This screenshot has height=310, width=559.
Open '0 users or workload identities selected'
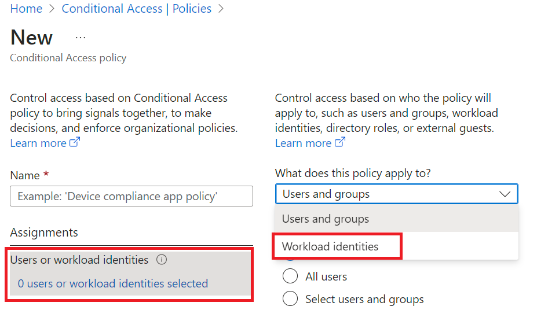pyautogui.click(x=113, y=283)
